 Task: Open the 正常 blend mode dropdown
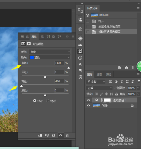[x=99, y=88]
